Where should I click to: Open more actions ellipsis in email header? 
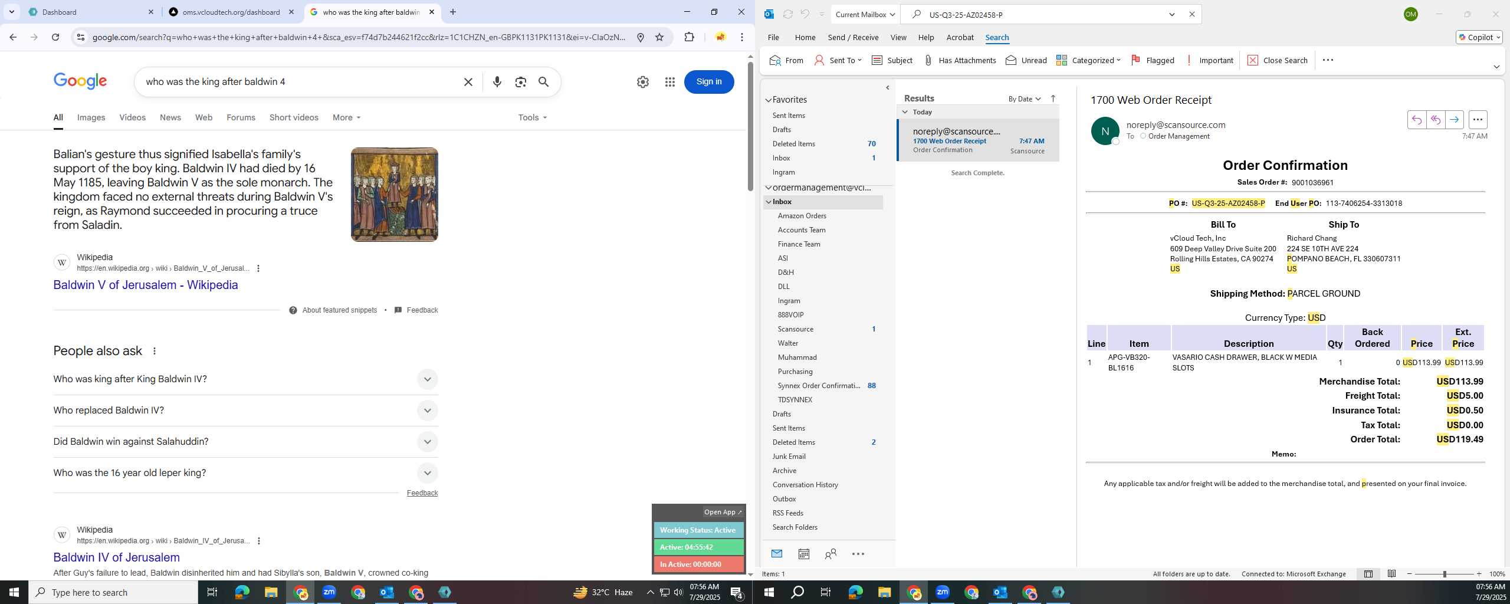(x=1478, y=120)
